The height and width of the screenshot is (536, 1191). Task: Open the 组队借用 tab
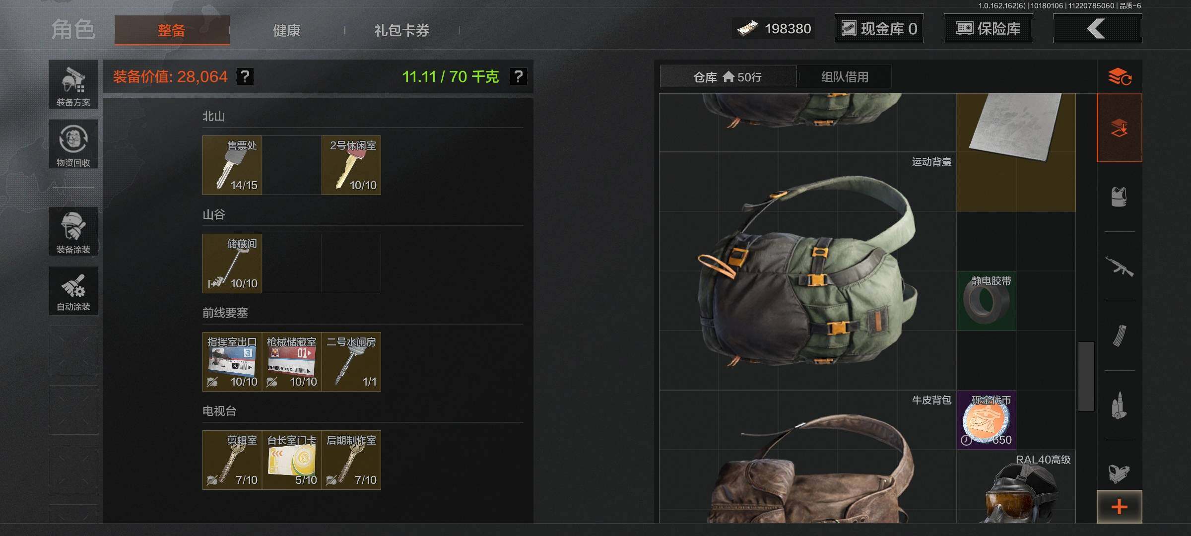pyautogui.click(x=845, y=77)
